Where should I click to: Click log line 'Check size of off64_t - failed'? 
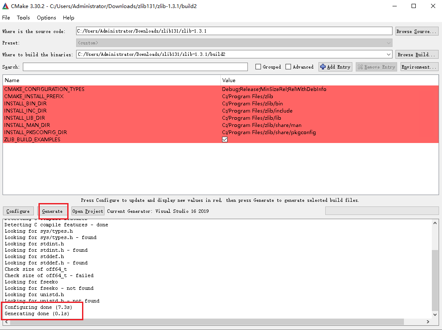tap(49, 275)
